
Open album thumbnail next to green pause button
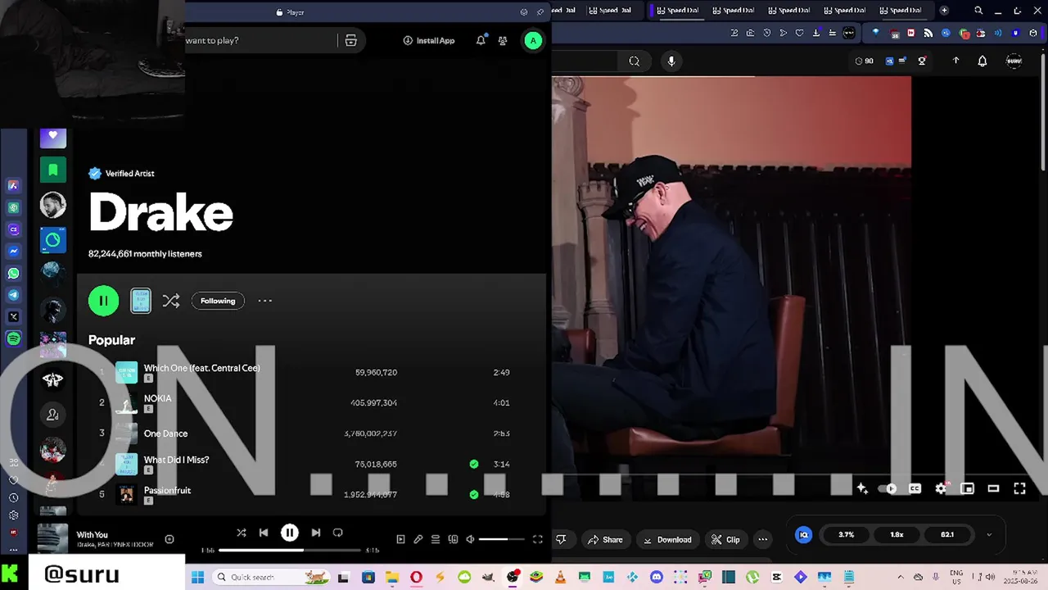[x=141, y=301]
